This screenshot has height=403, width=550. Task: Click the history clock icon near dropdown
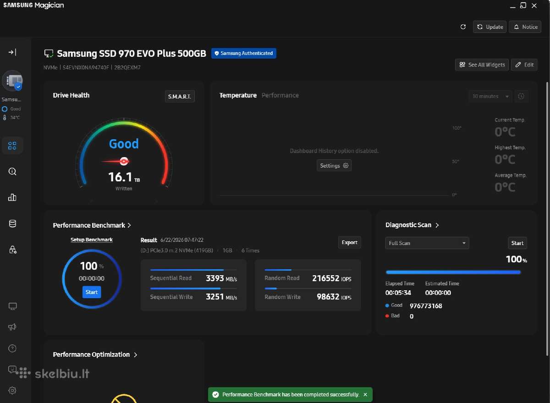pyautogui.click(x=521, y=96)
